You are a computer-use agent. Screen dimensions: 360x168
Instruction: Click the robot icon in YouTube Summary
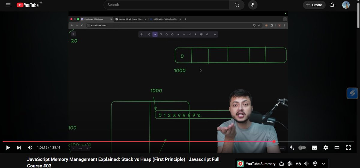(281, 164)
